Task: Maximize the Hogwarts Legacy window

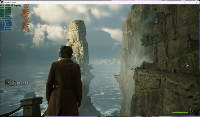Action: [x=190, y=2]
